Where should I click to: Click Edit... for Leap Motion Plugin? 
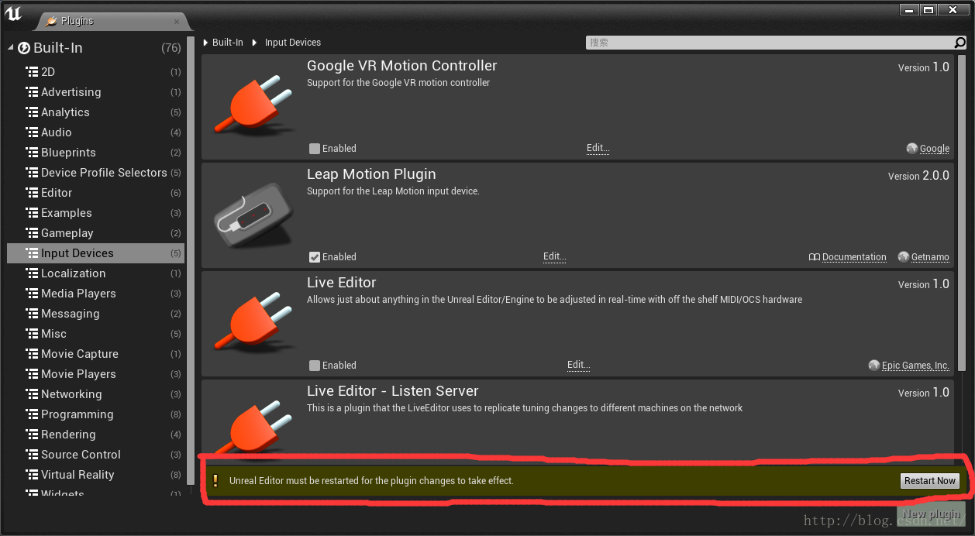coord(554,257)
